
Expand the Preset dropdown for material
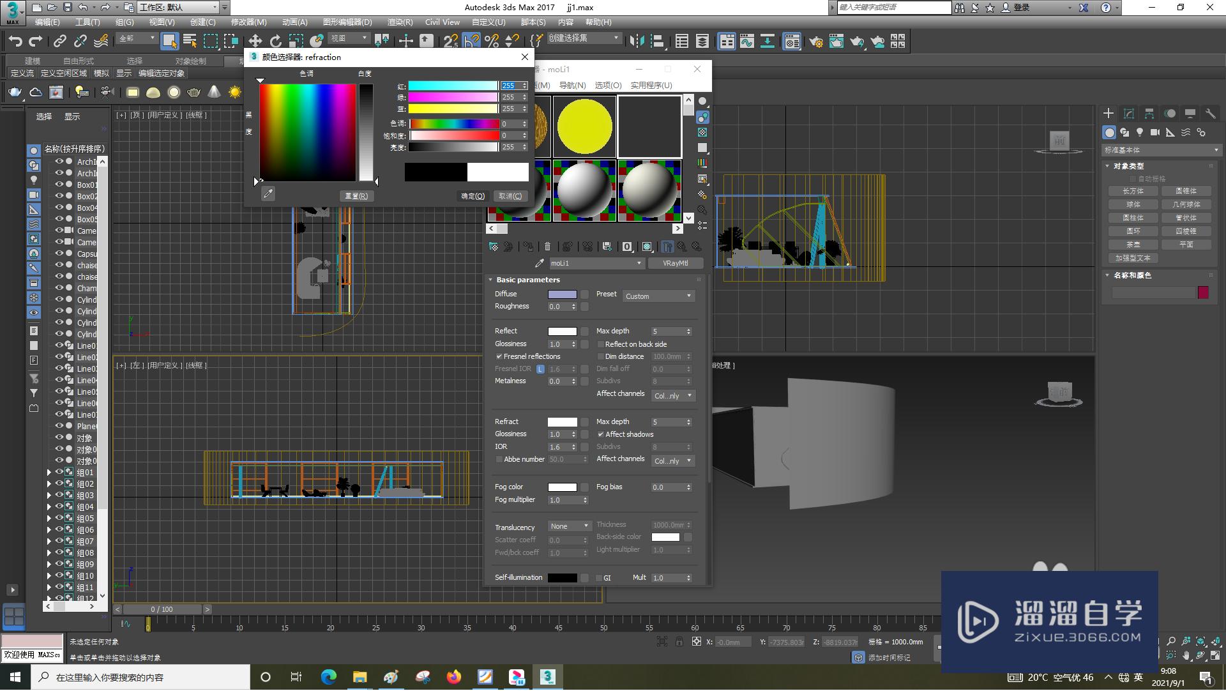pos(660,296)
